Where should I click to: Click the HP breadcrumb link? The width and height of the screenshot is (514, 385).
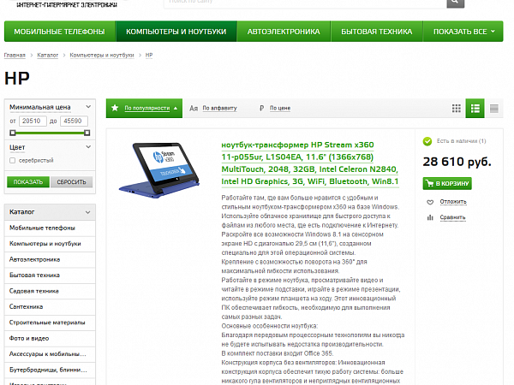(149, 55)
